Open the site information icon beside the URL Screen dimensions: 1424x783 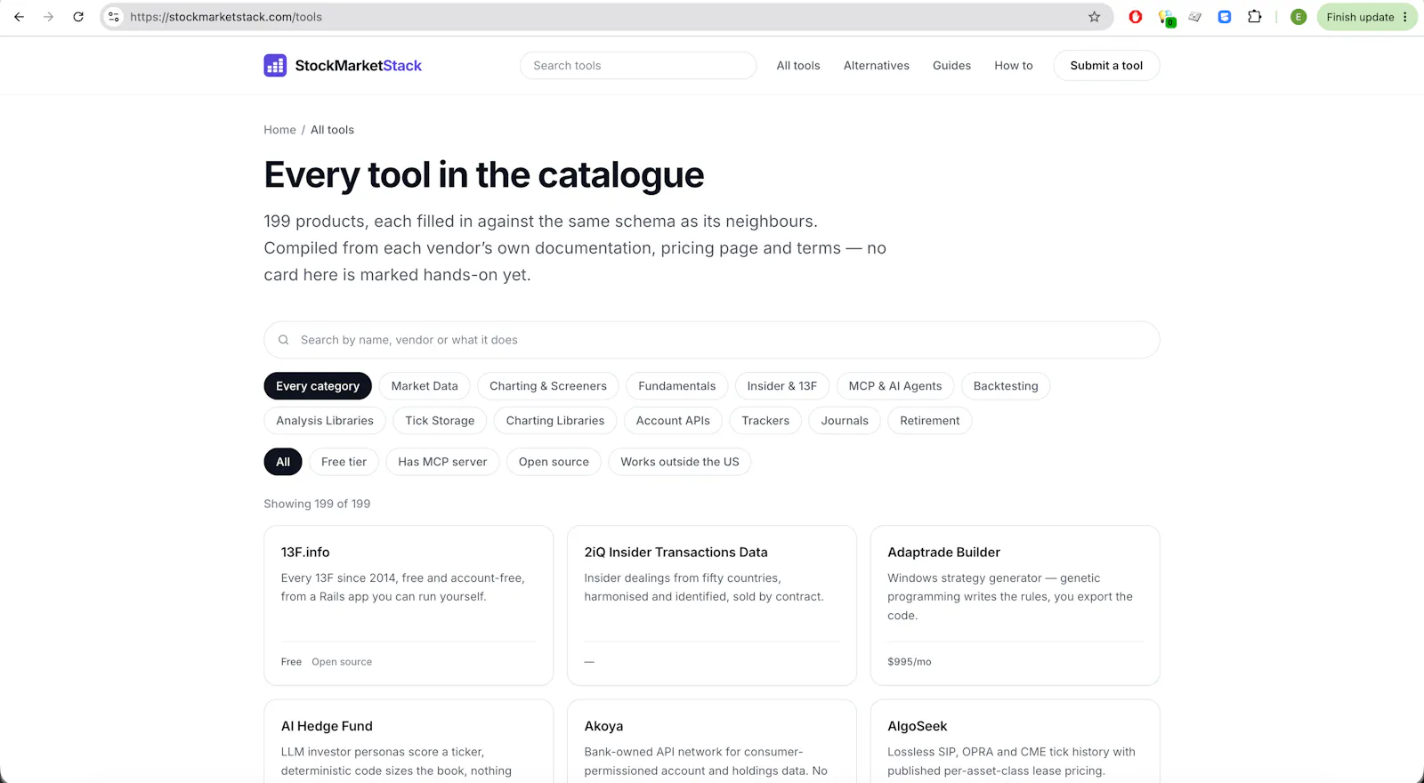(113, 17)
